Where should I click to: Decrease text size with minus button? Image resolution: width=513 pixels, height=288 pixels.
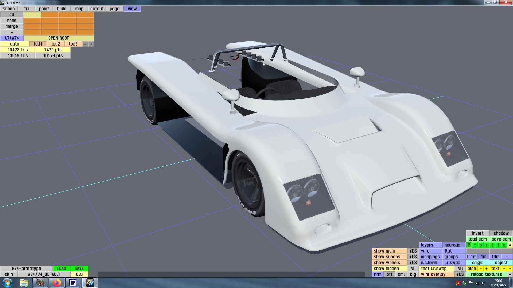click(504, 269)
